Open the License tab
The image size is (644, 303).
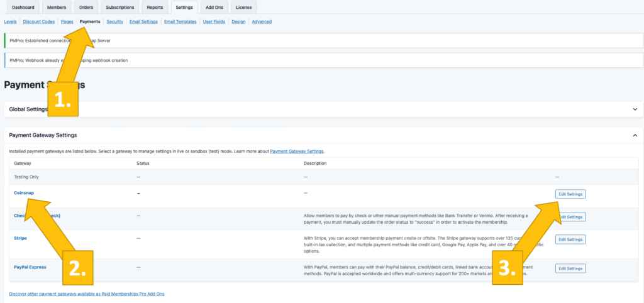coord(243,8)
